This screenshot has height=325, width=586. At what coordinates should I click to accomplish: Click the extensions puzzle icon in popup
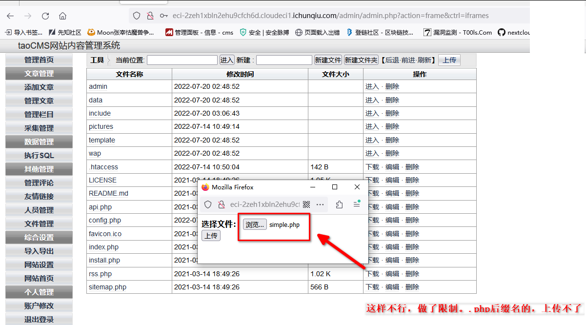[339, 204]
